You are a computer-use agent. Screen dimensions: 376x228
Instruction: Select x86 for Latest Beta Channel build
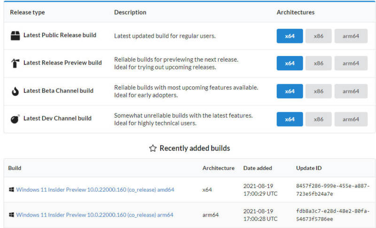[x=319, y=91]
